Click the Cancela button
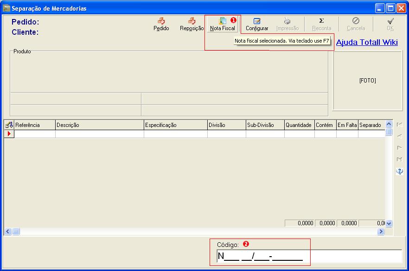This screenshot has height=271, width=409. [x=356, y=24]
